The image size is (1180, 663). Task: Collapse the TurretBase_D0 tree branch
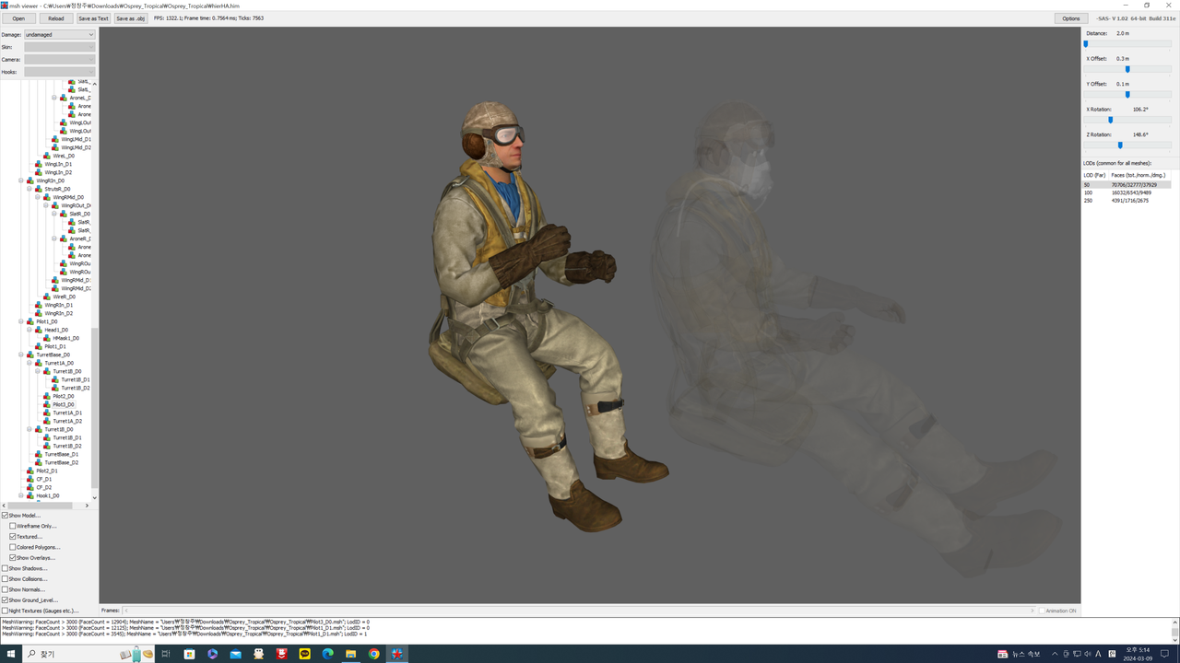pyautogui.click(x=20, y=354)
